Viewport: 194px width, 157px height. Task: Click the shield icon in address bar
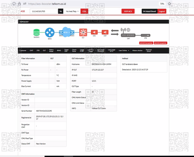(x=14, y=3)
